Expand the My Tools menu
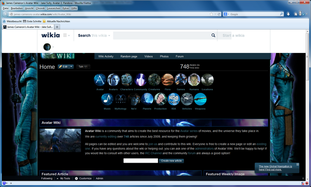Viewport: 311px width, 187px height. 64,178
